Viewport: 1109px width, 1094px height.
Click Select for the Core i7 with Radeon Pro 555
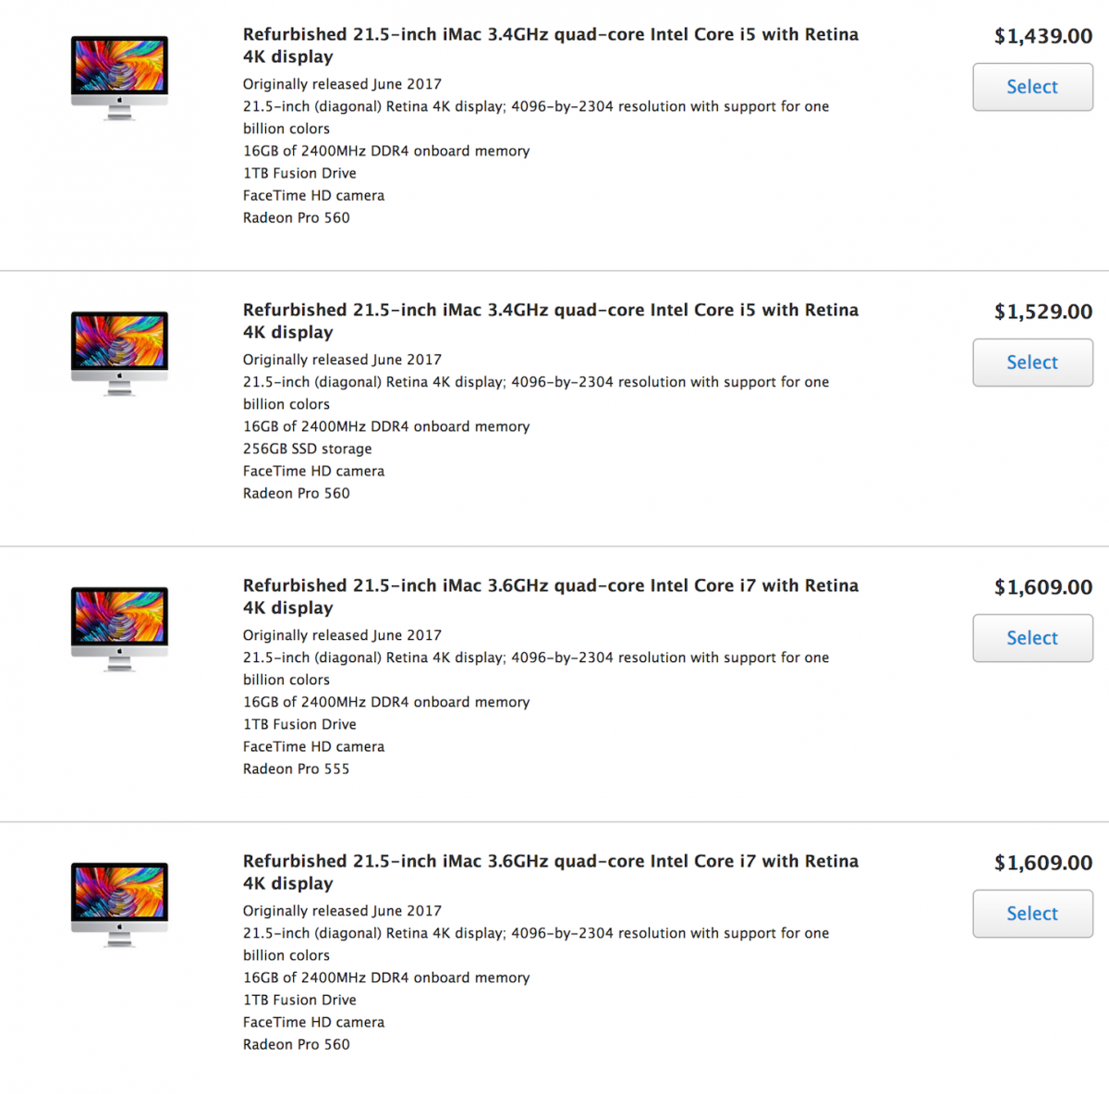point(1032,638)
